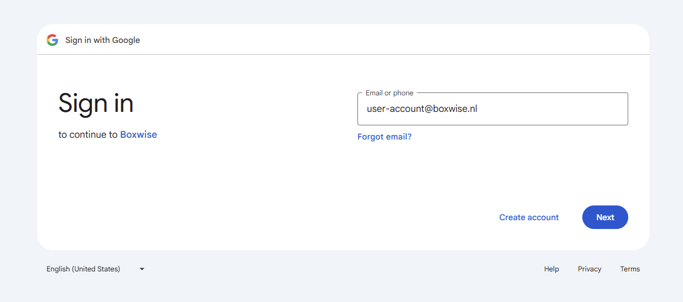This screenshot has width=683, height=302.
Task: Click the "Sign in with Google" header title
Action: [102, 40]
